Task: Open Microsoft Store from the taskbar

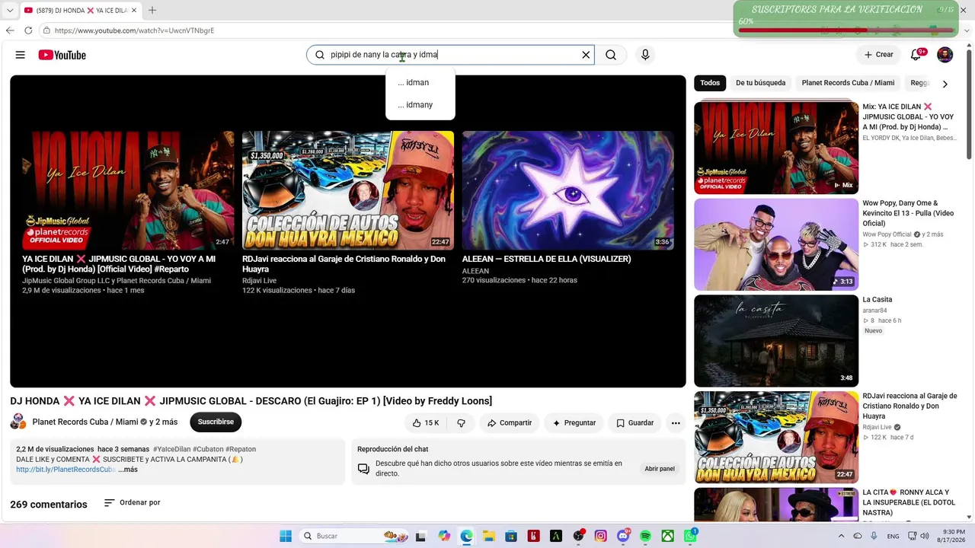Action: [511, 536]
